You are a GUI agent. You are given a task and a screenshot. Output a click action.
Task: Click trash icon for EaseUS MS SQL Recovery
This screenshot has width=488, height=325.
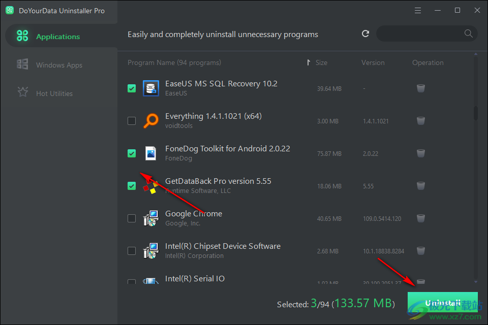(421, 88)
